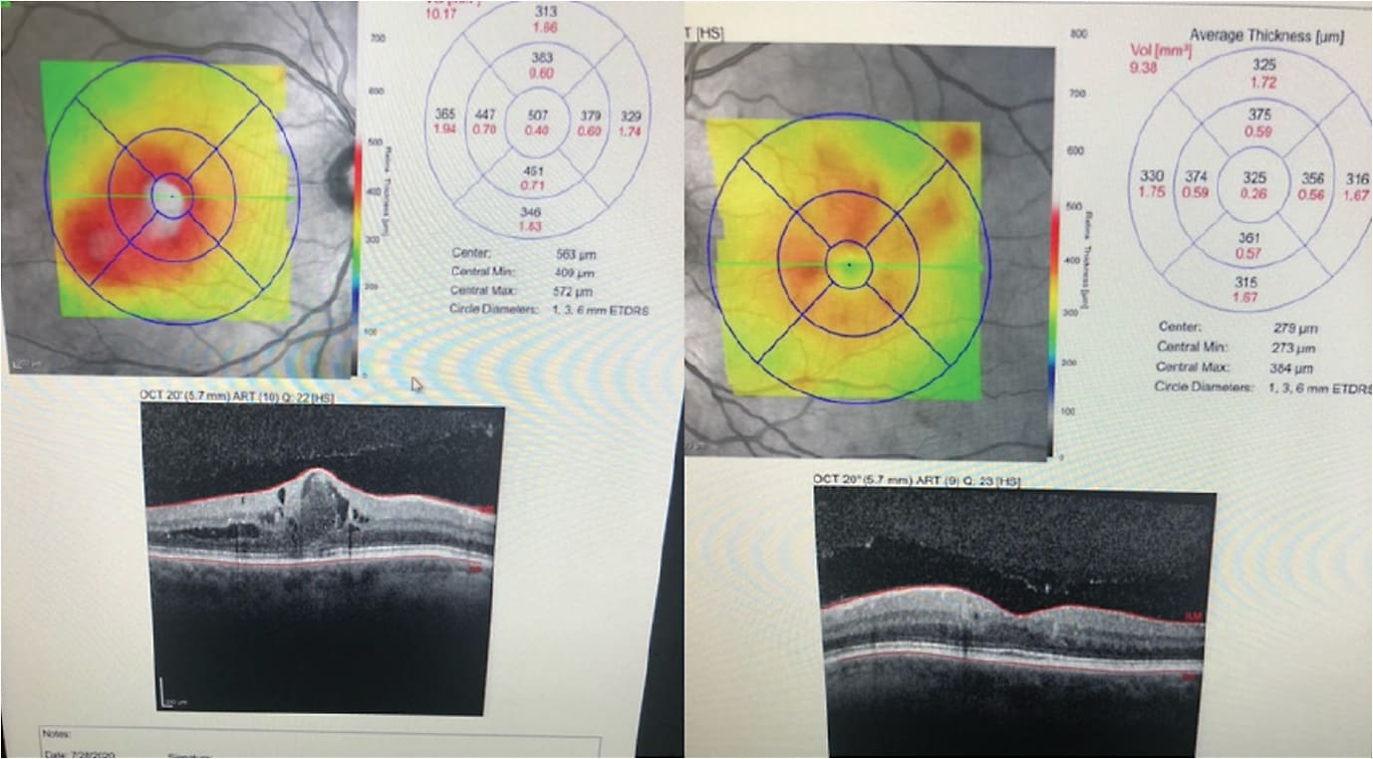Click the red BM segmentation label on the left B-scan
This screenshot has height=759, width=1373.
point(474,568)
